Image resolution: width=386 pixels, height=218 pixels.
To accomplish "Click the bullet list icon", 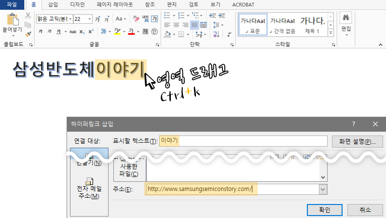I will tap(167, 15).
